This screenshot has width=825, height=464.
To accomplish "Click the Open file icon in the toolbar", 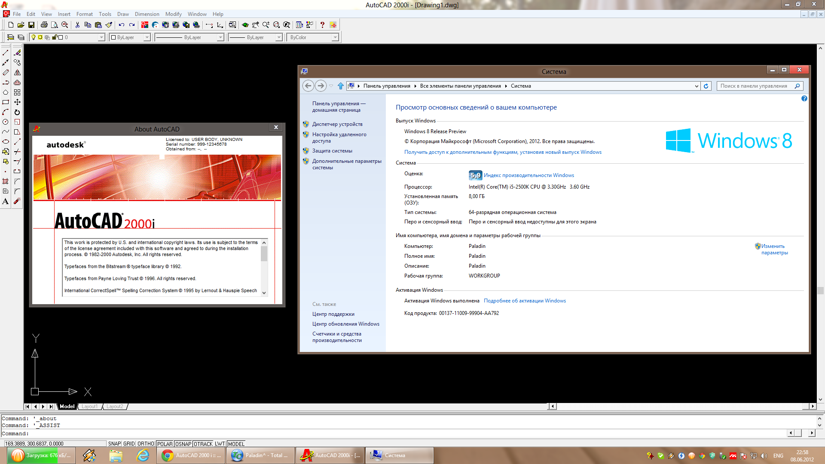I will click(21, 25).
